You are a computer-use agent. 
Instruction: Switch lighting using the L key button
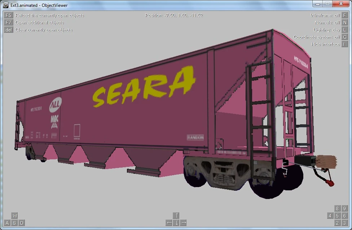(344, 30)
